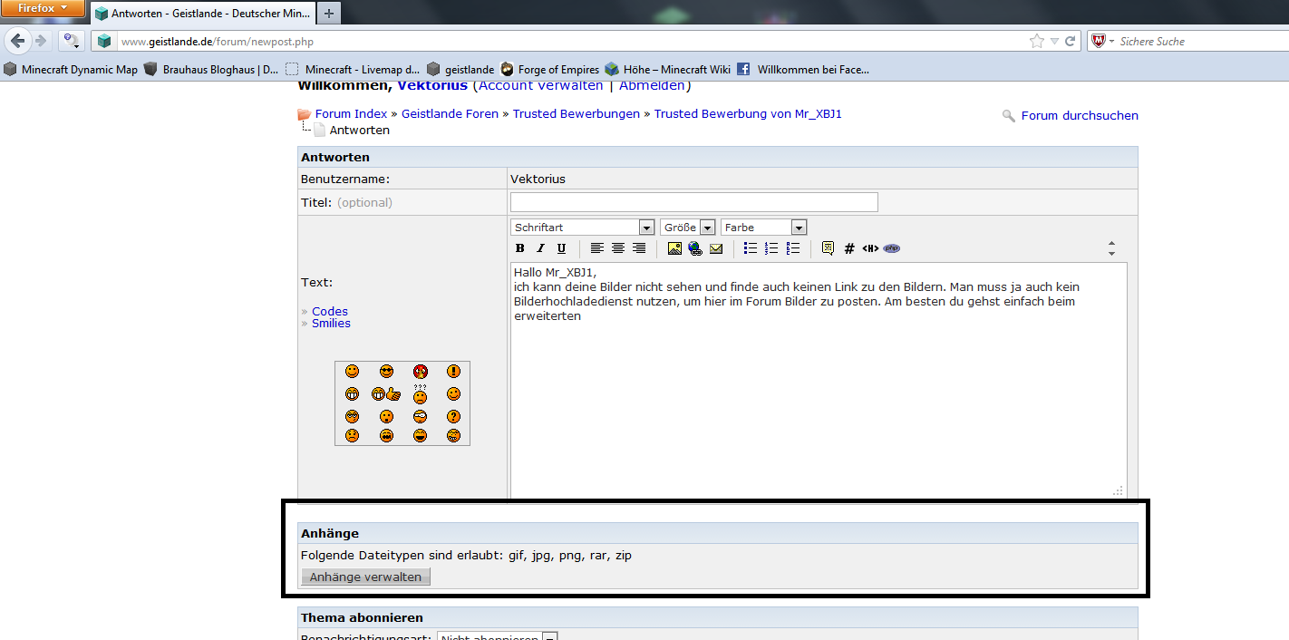
Task: Click the quote speech bubble icon
Action: (x=828, y=248)
